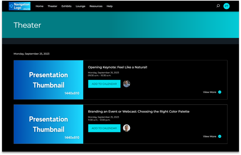241x155 pixels.
Task: Go to Home in navigation bar
Action: 39,6
